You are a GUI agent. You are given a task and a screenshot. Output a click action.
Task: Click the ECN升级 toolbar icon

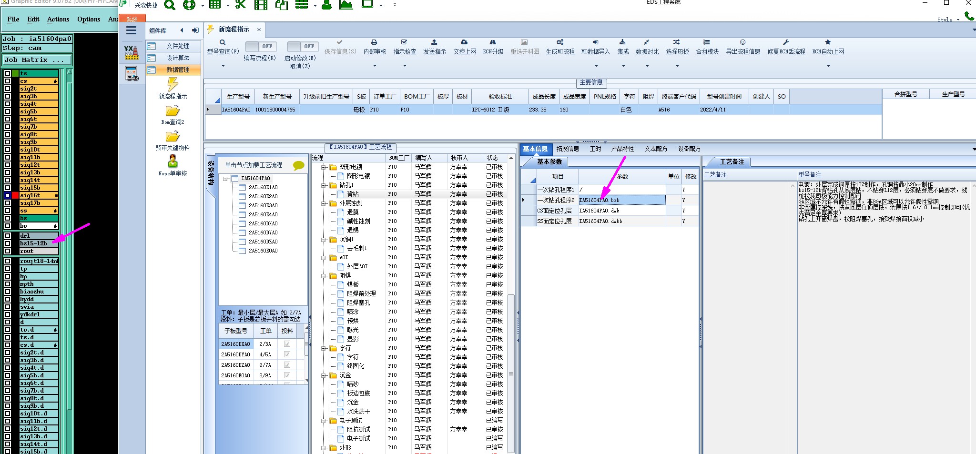[x=493, y=42]
